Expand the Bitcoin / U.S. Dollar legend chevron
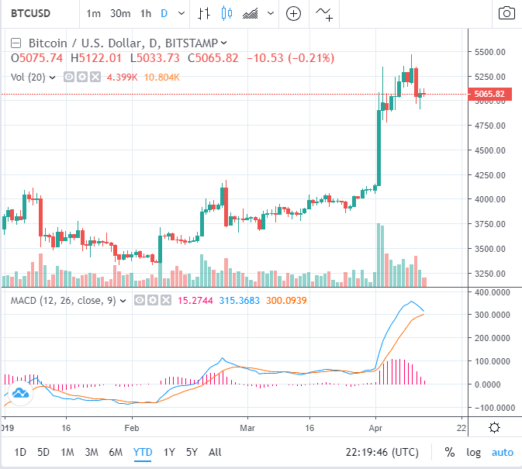 click(x=224, y=43)
